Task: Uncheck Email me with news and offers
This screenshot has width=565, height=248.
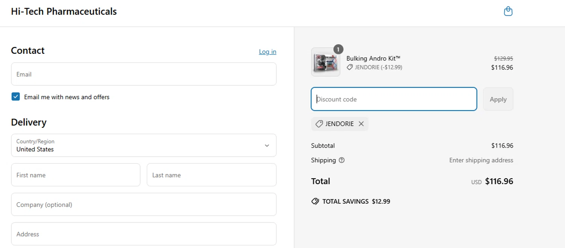Action: pyautogui.click(x=15, y=97)
